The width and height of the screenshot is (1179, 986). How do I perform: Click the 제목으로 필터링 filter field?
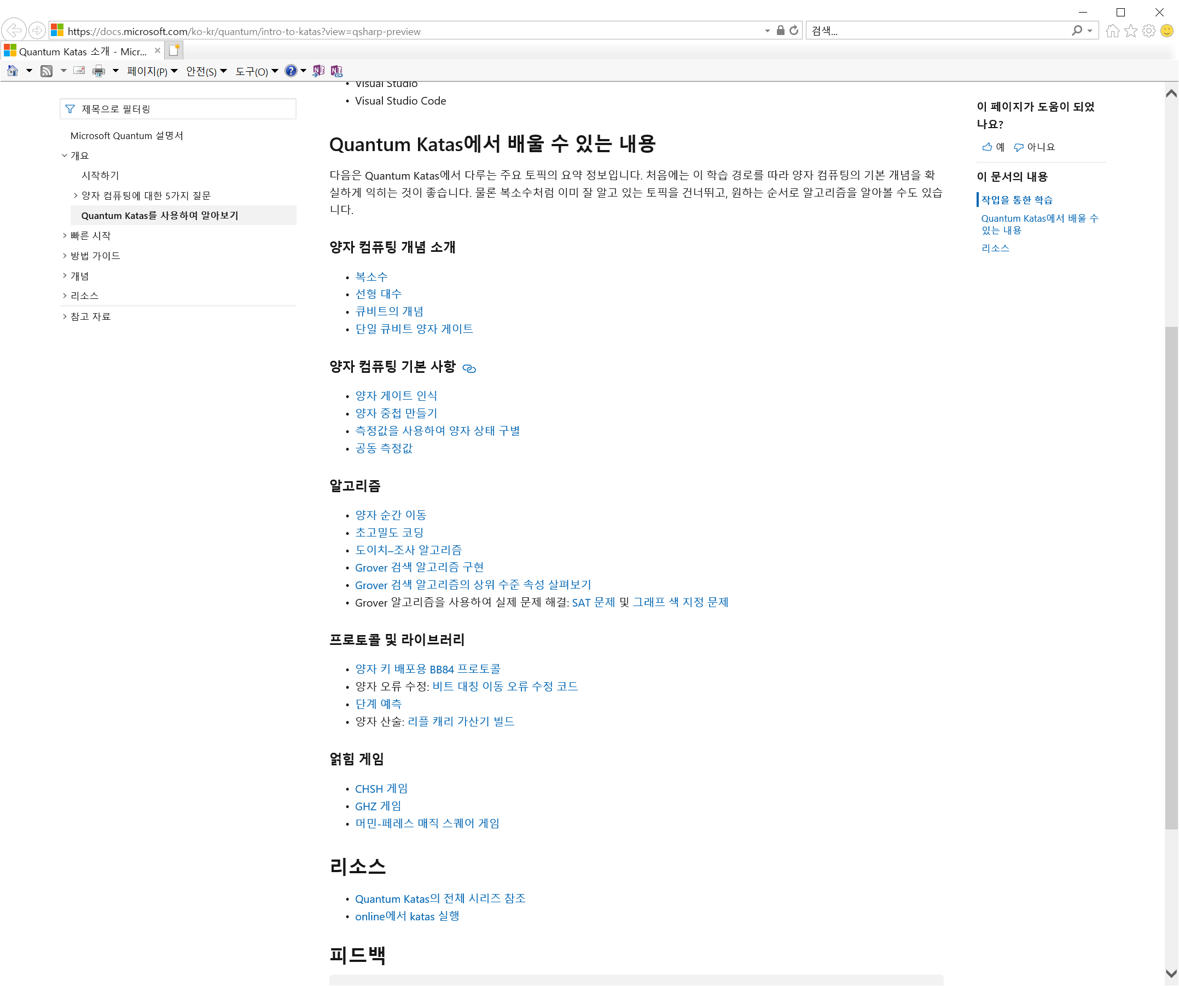pyautogui.click(x=178, y=109)
